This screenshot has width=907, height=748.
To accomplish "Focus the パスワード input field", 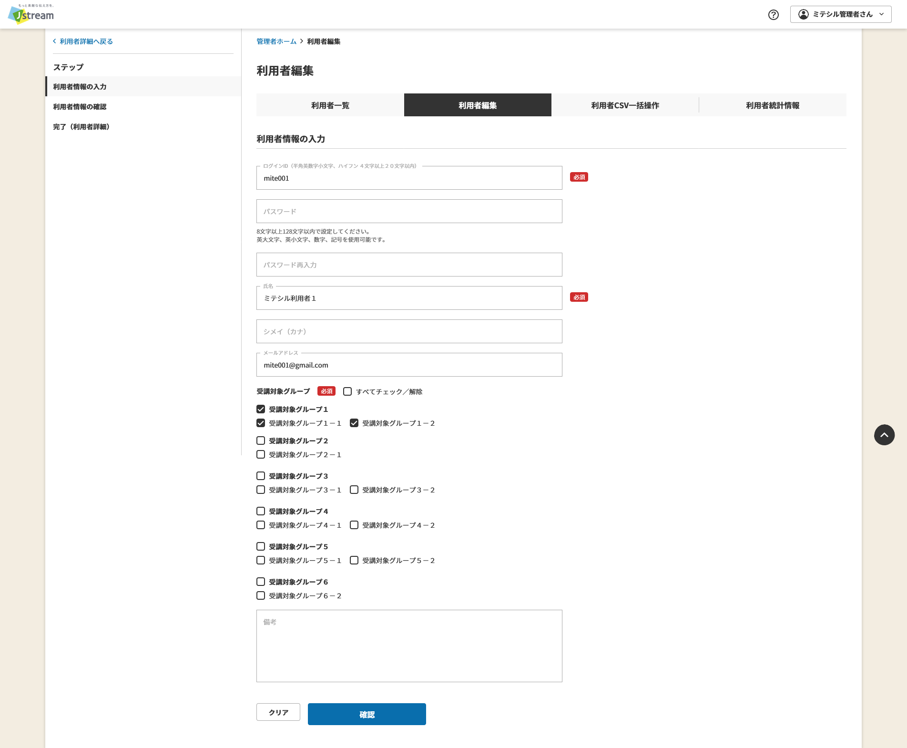I will click(409, 211).
